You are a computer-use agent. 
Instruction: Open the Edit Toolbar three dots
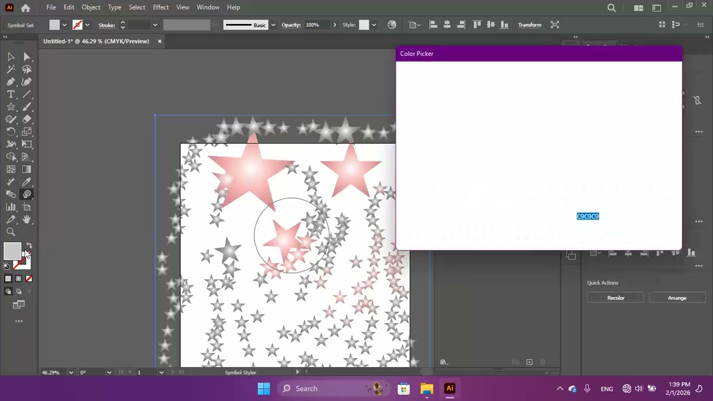click(19, 321)
